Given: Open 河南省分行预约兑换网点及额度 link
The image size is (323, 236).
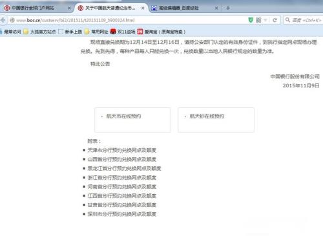Looking at the screenshot, I should [x=122, y=187].
